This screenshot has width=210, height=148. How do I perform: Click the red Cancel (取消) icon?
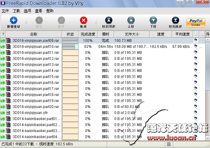(83, 20)
